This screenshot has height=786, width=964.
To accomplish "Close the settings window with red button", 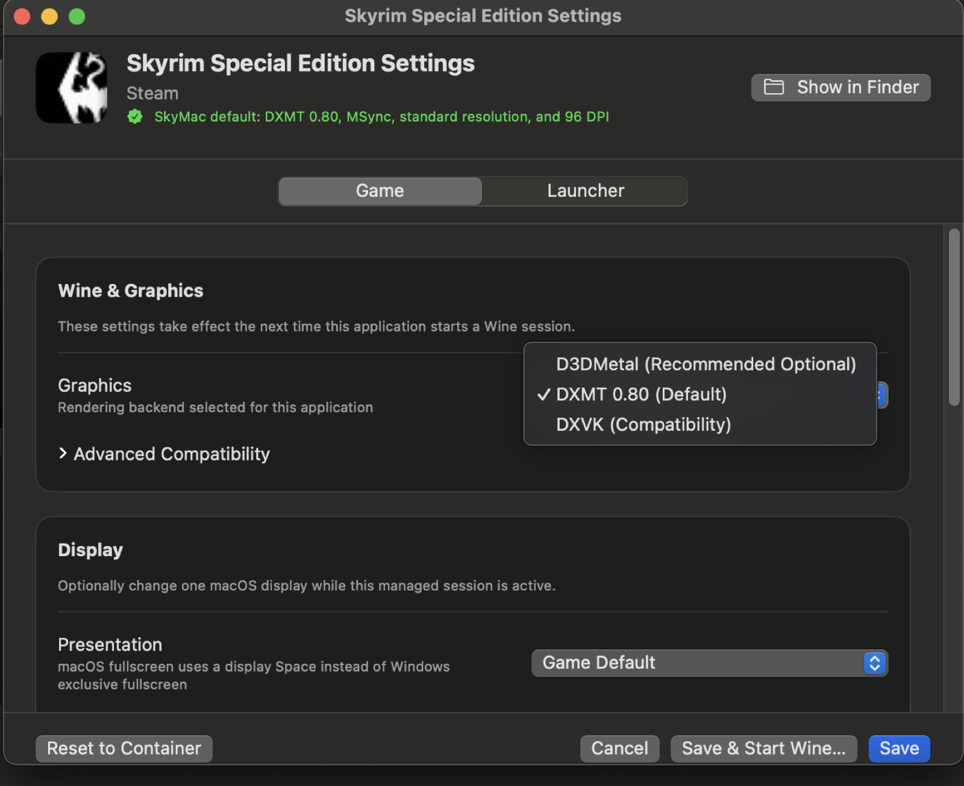I will point(22,16).
